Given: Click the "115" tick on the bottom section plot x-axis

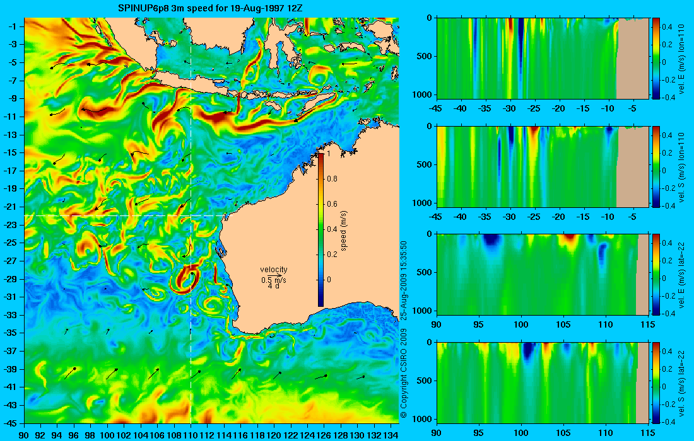Looking at the screenshot, I should [649, 433].
